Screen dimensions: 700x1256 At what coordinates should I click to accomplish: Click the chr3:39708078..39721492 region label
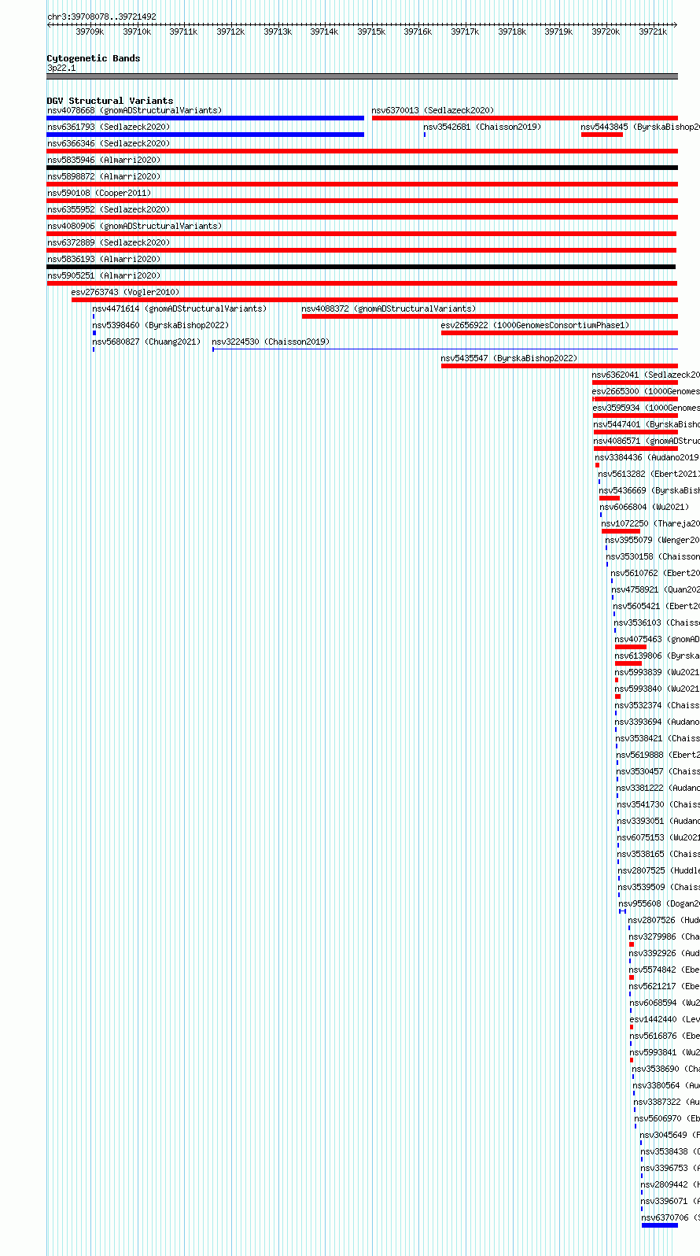[x=101, y=17]
